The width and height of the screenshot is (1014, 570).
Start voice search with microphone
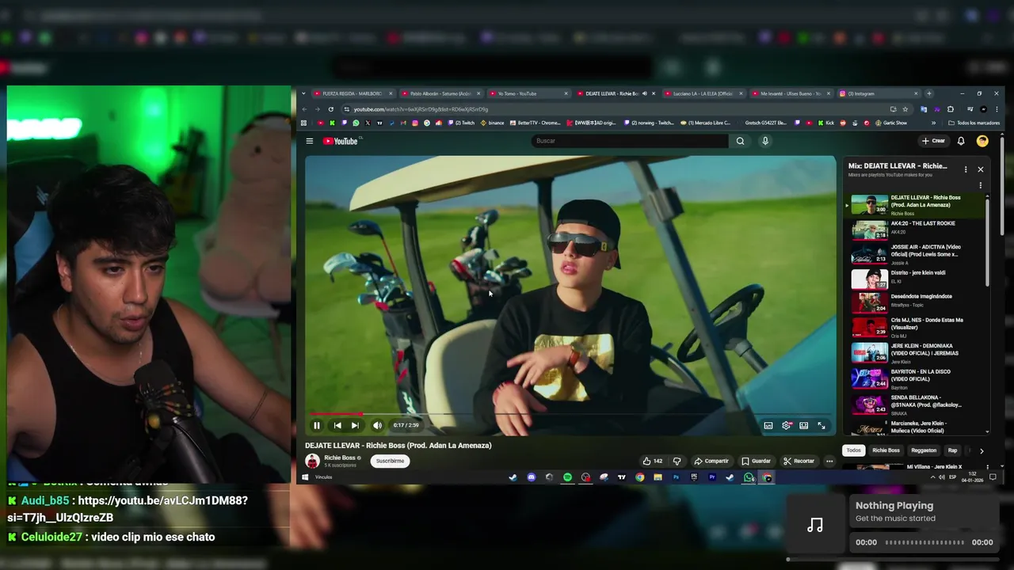point(765,141)
